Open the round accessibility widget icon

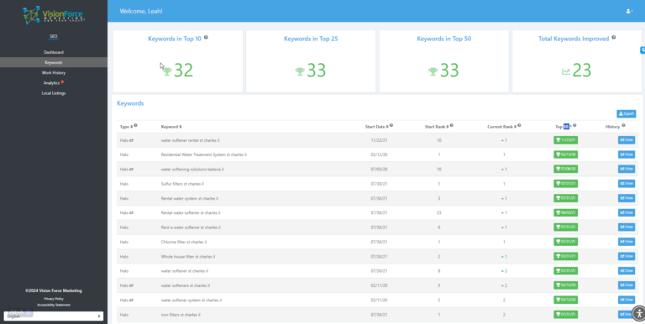[638, 313]
